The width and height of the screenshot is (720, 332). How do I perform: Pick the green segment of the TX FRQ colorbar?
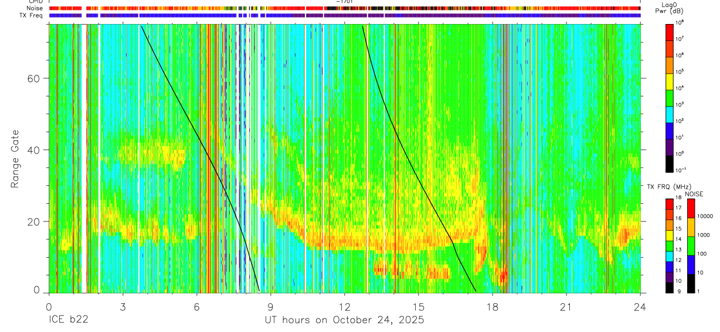pos(670,245)
